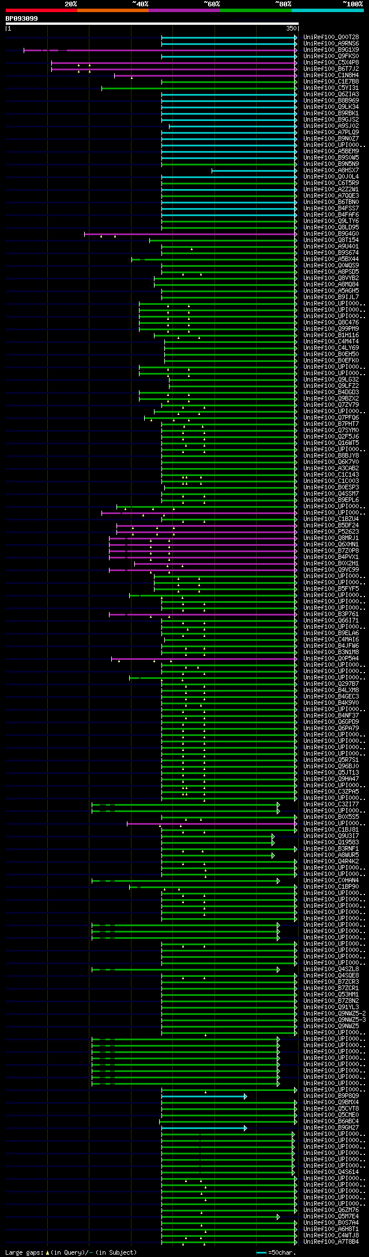Select hit label UniRef100_C1N8H4

(331, 75)
